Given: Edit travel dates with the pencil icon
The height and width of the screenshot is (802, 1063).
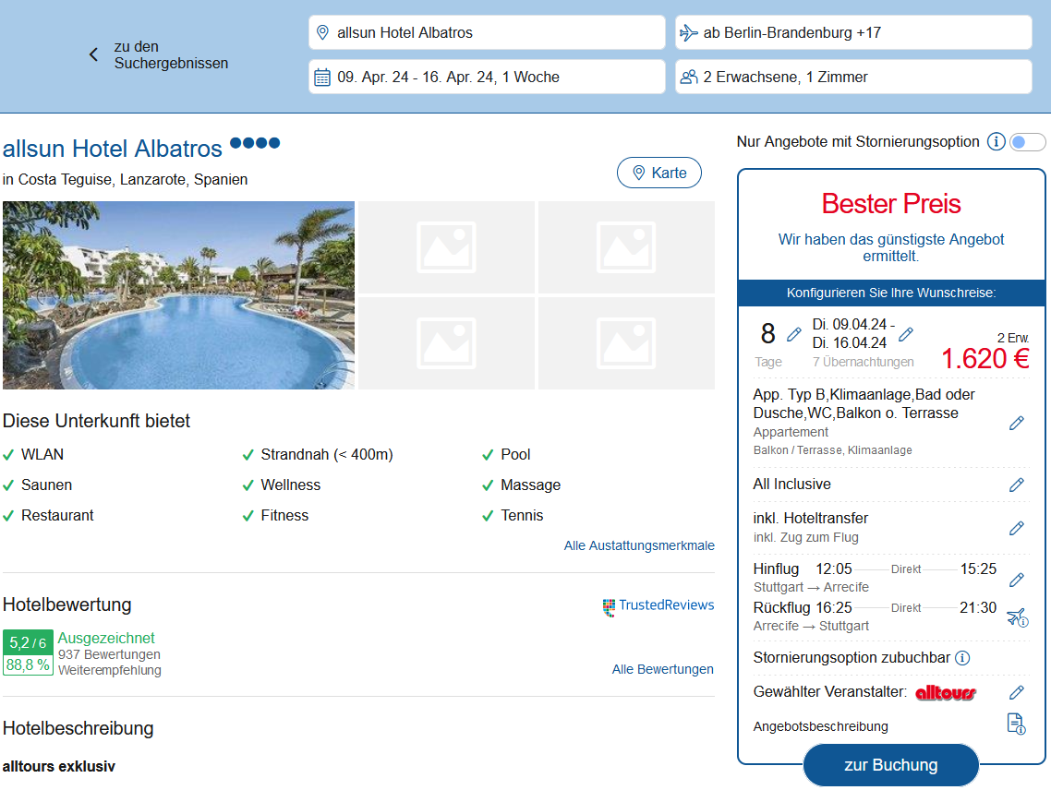Looking at the screenshot, I should pos(906,334).
